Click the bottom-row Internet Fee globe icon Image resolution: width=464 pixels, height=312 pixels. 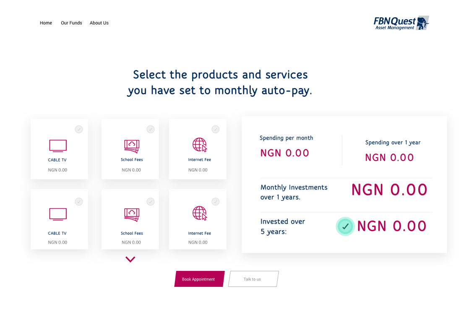[x=200, y=213]
